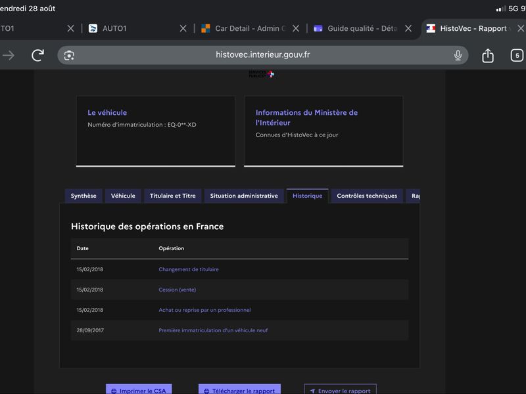Close the Car Detail - Admin tab
526x394 pixels.
tap(295, 28)
